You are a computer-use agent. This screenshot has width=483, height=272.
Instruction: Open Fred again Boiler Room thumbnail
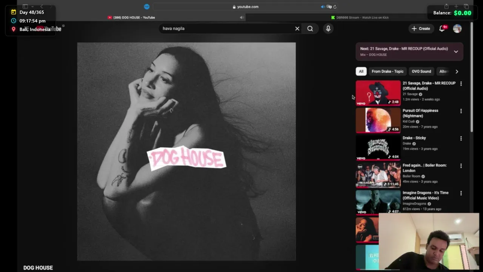pos(378,175)
